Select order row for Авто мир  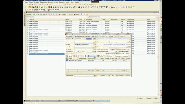92,23
